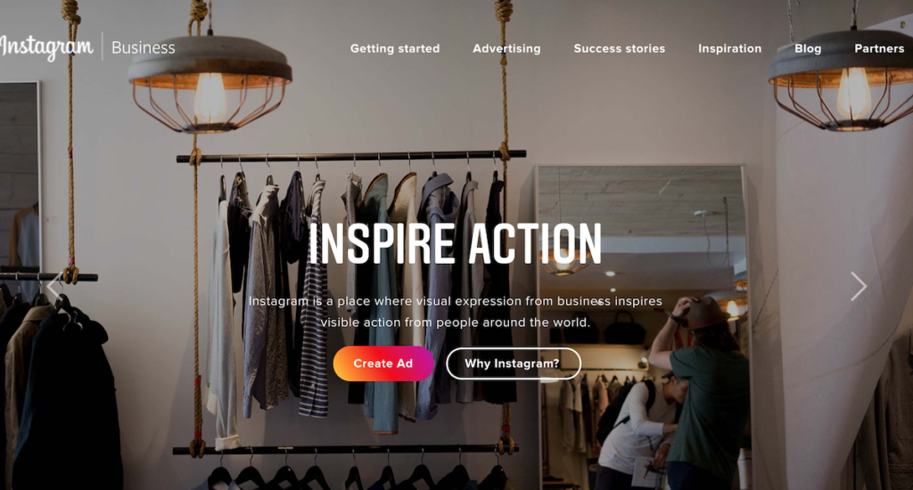Screen dimensions: 913x490
Task: Click the gradient Create Ad button
Action: pos(383,363)
